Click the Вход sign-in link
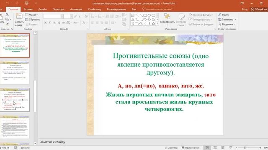 click(x=245, y=9)
